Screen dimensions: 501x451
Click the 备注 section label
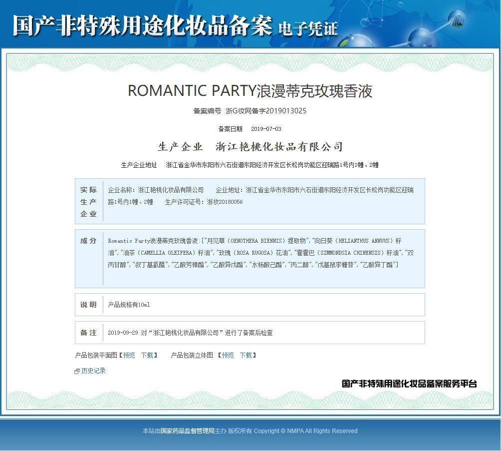point(88,333)
